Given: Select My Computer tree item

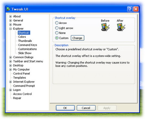Looking at the screenshot, I should coord(21,69).
